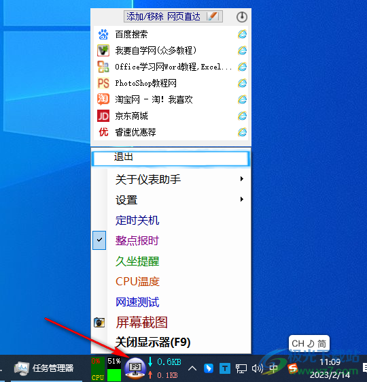Click the blue T tray icon

[x=225, y=368]
